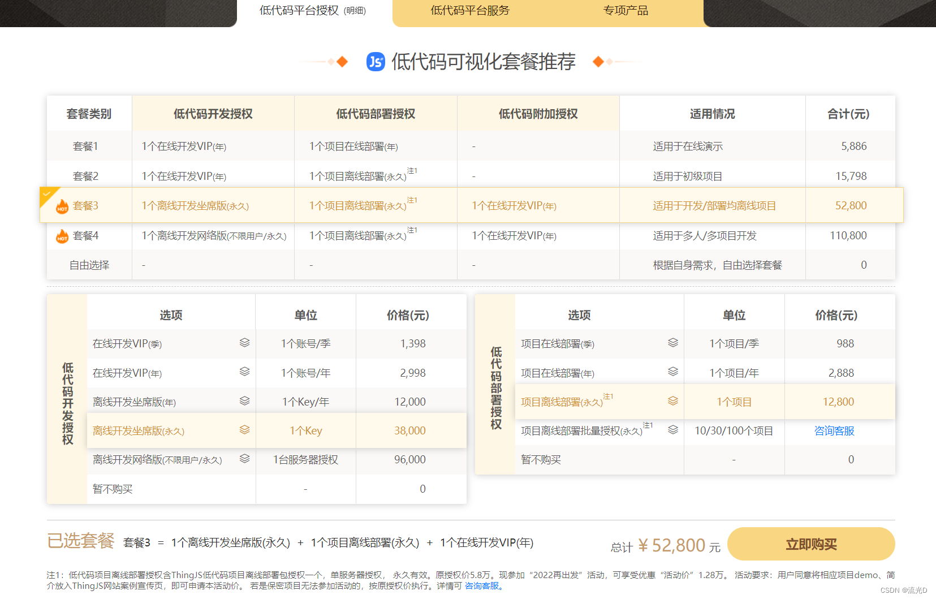Choose 离线开发网络版 option
The width and height of the screenshot is (936, 599).
(x=277, y=459)
